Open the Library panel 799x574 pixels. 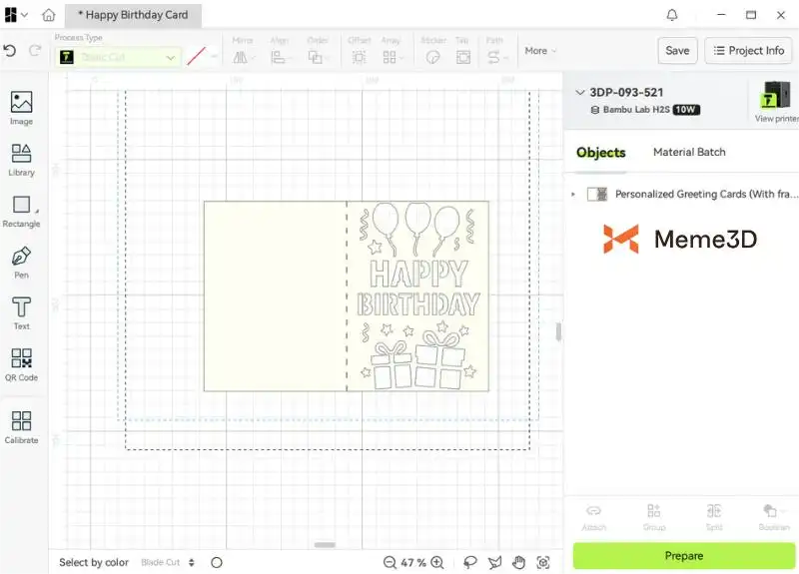coord(21,159)
